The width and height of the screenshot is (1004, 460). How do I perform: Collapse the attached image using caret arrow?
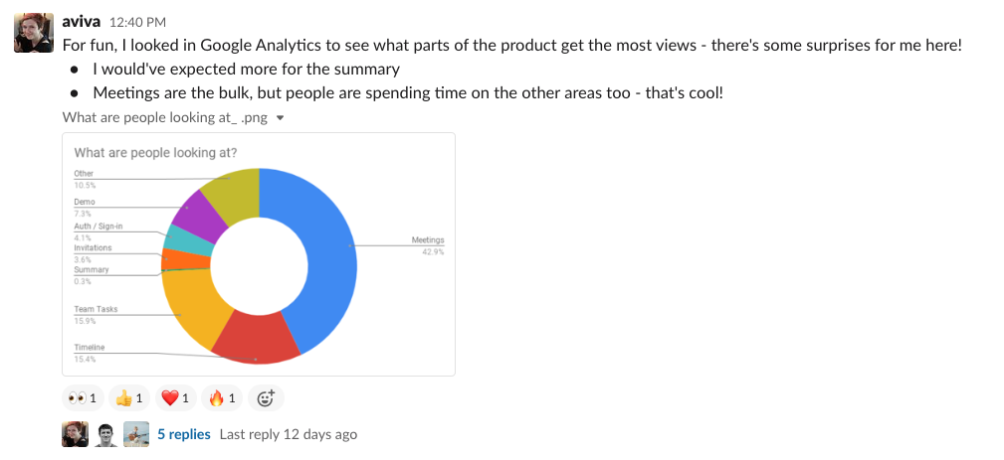(280, 118)
